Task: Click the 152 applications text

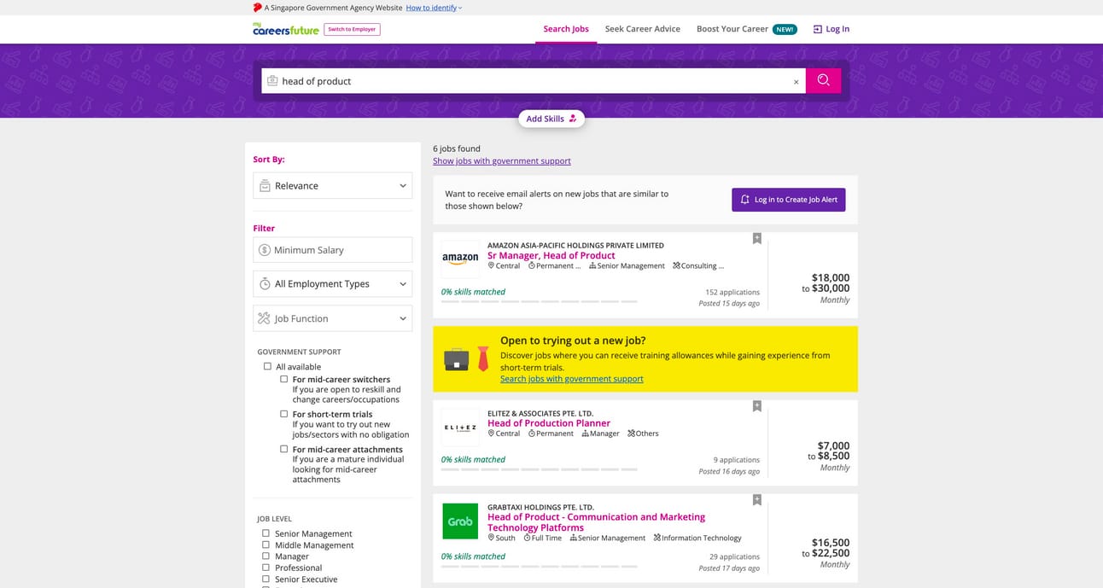Action: [732, 292]
